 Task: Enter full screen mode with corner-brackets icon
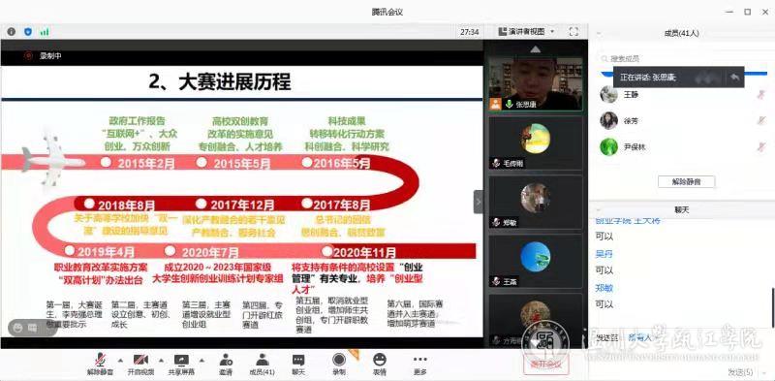click(573, 32)
